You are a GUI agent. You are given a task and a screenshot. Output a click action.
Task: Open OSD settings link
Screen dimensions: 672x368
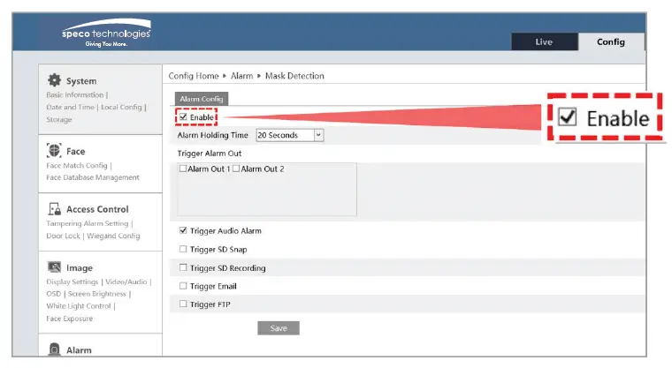54,294
